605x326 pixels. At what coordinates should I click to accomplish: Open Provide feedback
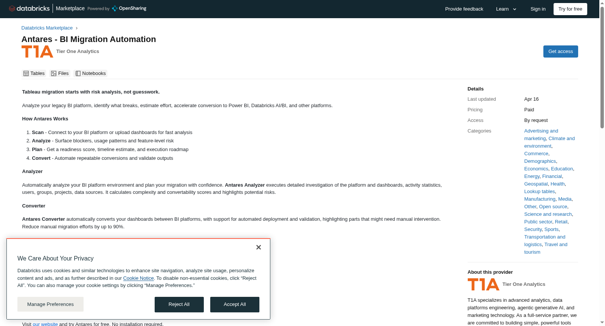coord(464,9)
